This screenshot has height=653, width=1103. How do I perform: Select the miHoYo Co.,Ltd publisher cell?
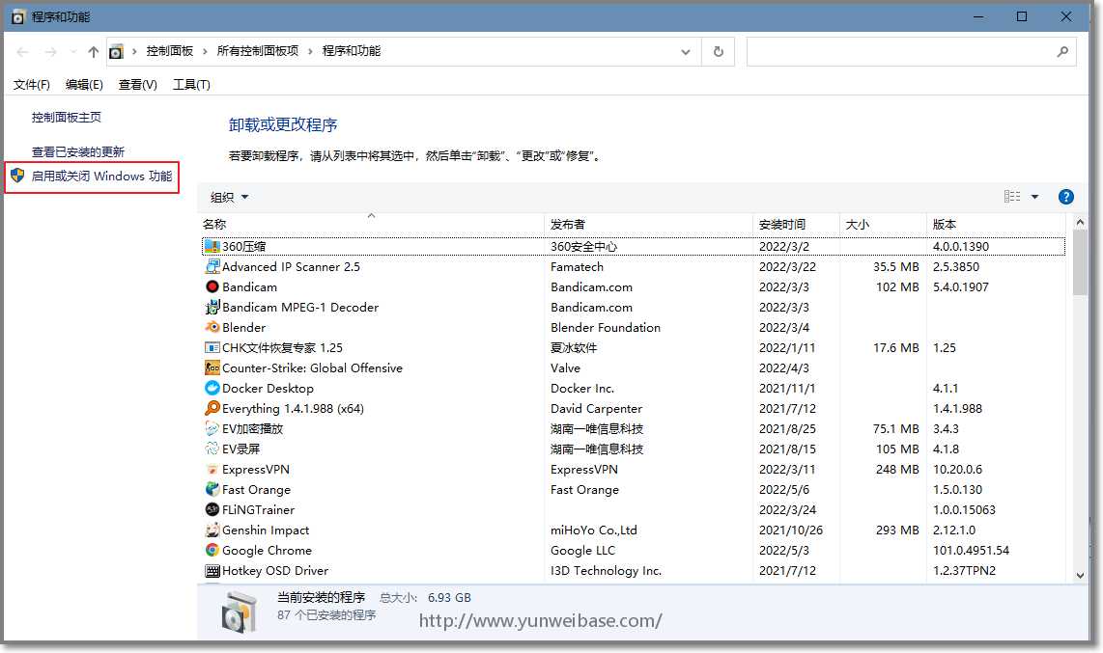click(x=594, y=531)
